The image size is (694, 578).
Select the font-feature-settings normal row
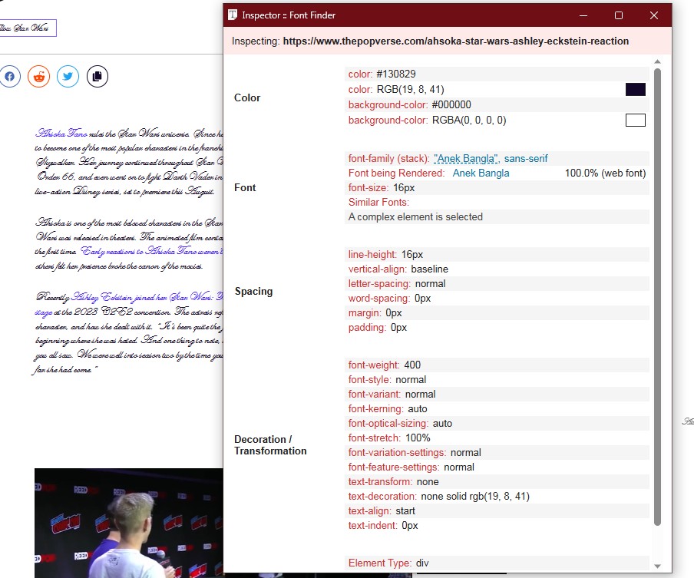[497, 467]
